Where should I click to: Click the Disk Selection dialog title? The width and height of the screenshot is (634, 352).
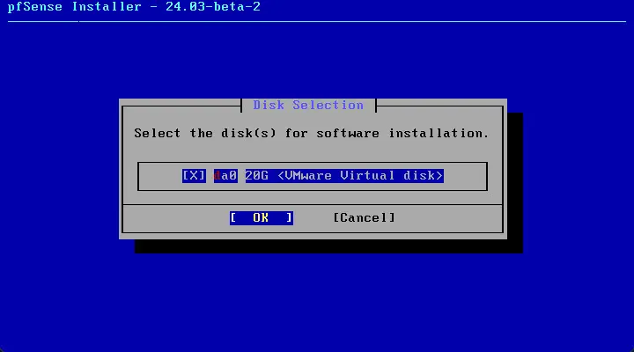click(x=308, y=105)
